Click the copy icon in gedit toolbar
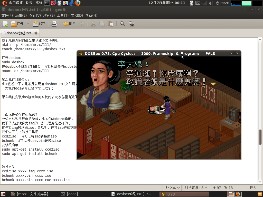This screenshot has height=197, width=263. (102, 24)
